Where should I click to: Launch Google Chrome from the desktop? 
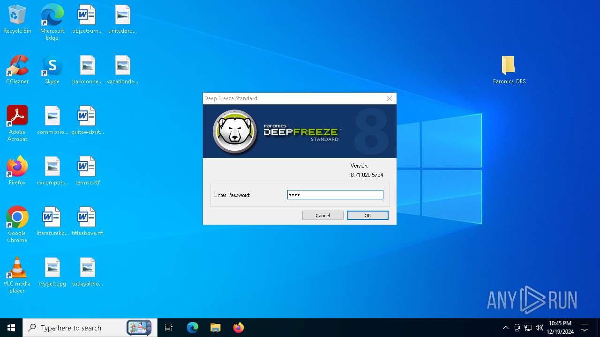click(x=17, y=225)
